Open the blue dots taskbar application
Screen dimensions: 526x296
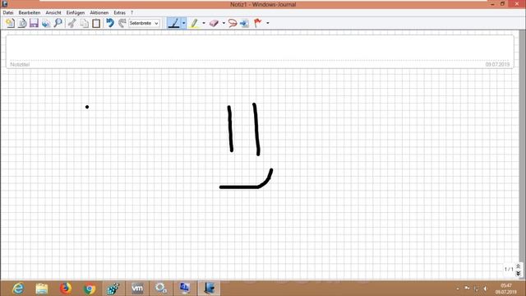click(113, 289)
